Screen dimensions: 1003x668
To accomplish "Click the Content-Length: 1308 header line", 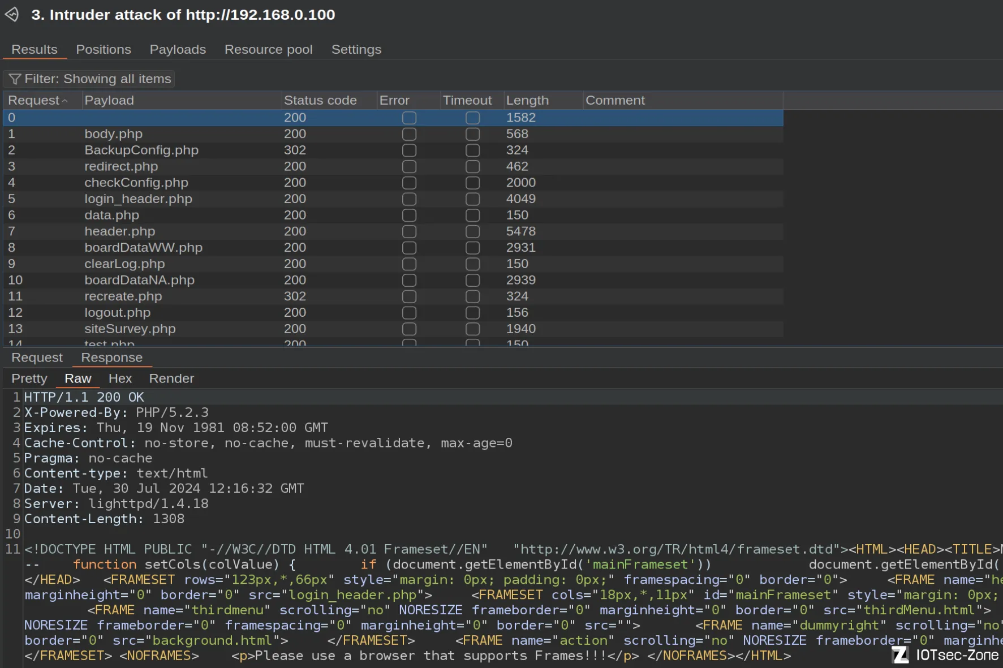I will [x=104, y=519].
